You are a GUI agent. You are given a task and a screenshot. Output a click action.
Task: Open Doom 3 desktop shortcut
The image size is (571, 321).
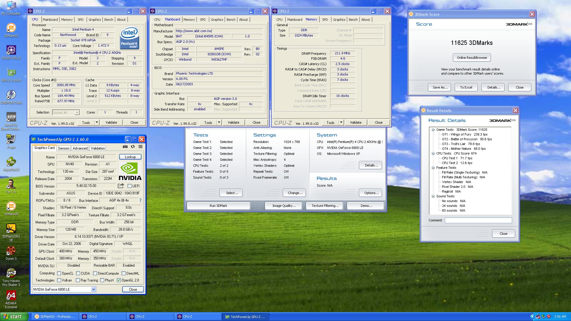click(11, 253)
